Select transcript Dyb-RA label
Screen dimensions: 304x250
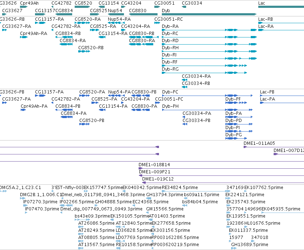[170, 26]
